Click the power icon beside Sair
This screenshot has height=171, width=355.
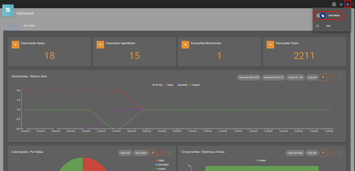pos(318,26)
